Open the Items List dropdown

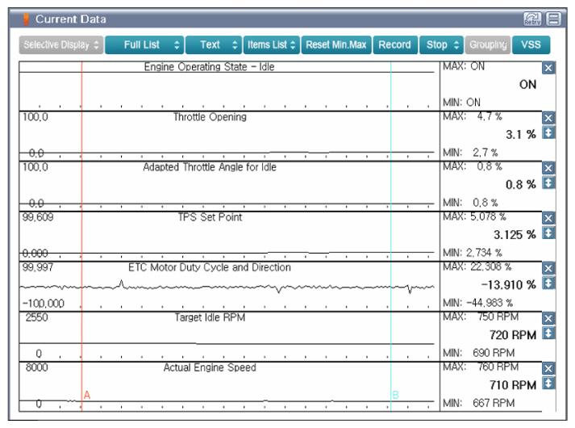[x=272, y=45]
